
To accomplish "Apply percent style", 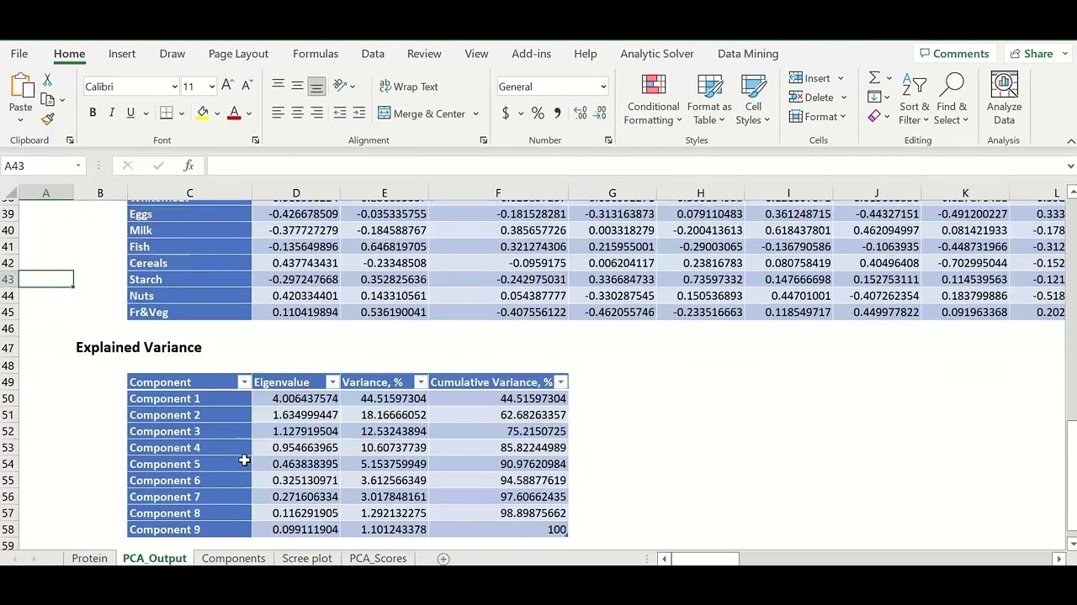I will 538,113.
